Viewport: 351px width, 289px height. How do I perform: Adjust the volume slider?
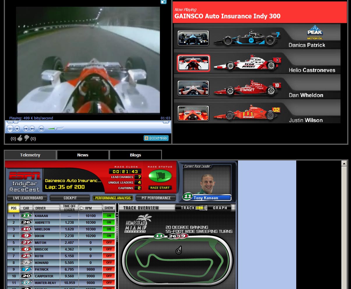[56, 128]
